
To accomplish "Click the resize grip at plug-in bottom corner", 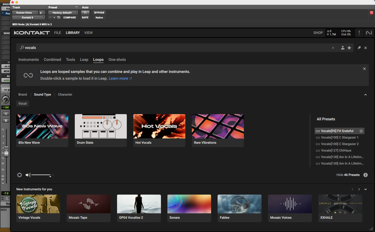I will [x=371, y=228].
